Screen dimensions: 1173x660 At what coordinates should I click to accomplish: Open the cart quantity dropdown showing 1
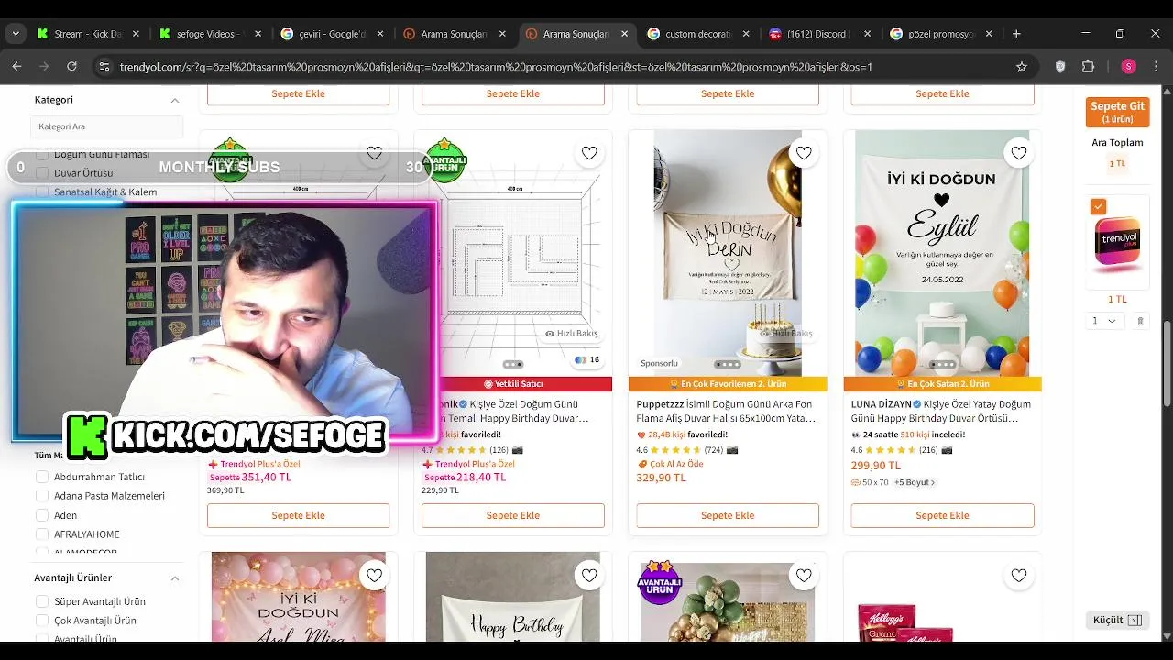point(1103,321)
